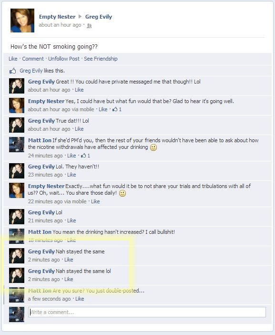
Task: Like Greg Evily's 'True dat!!! Lol' comment
Action: 79,129
